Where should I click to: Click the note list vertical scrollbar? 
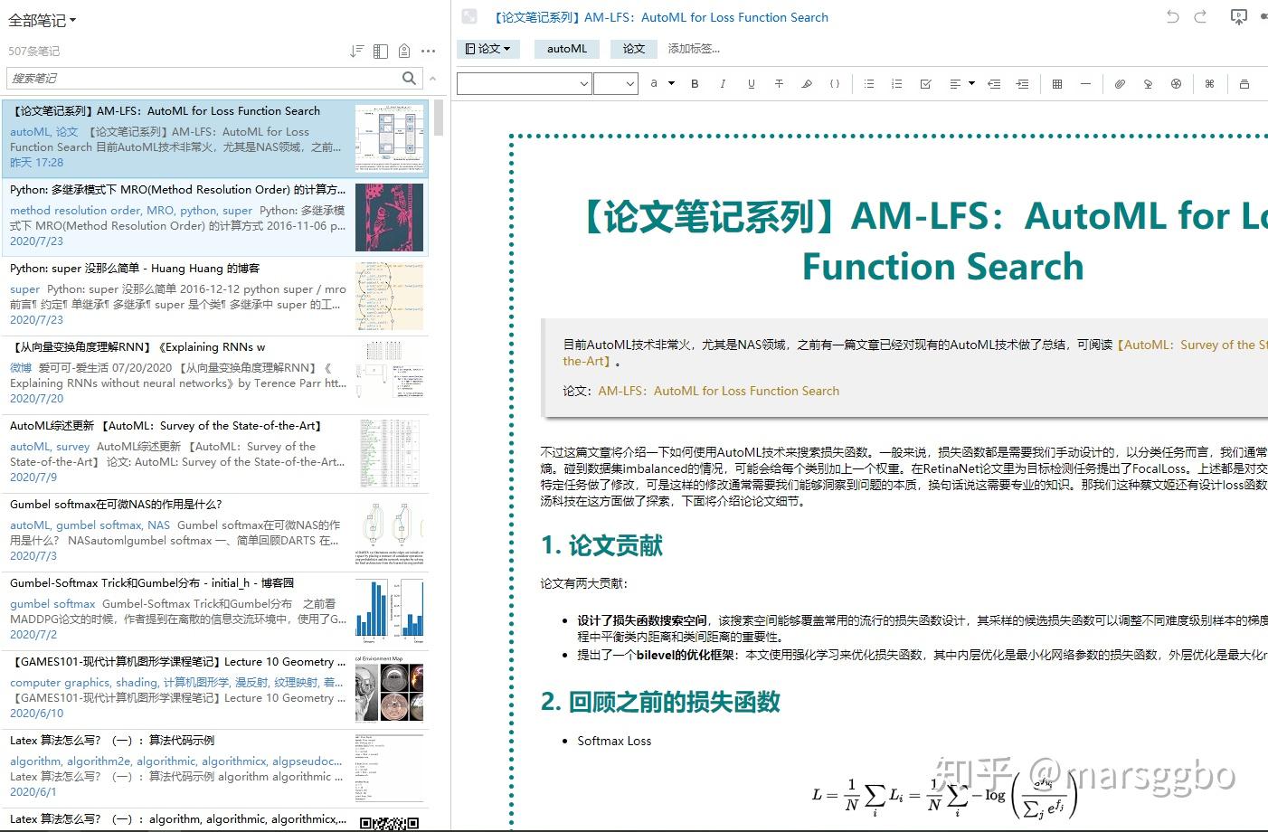(x=439, y=118)
